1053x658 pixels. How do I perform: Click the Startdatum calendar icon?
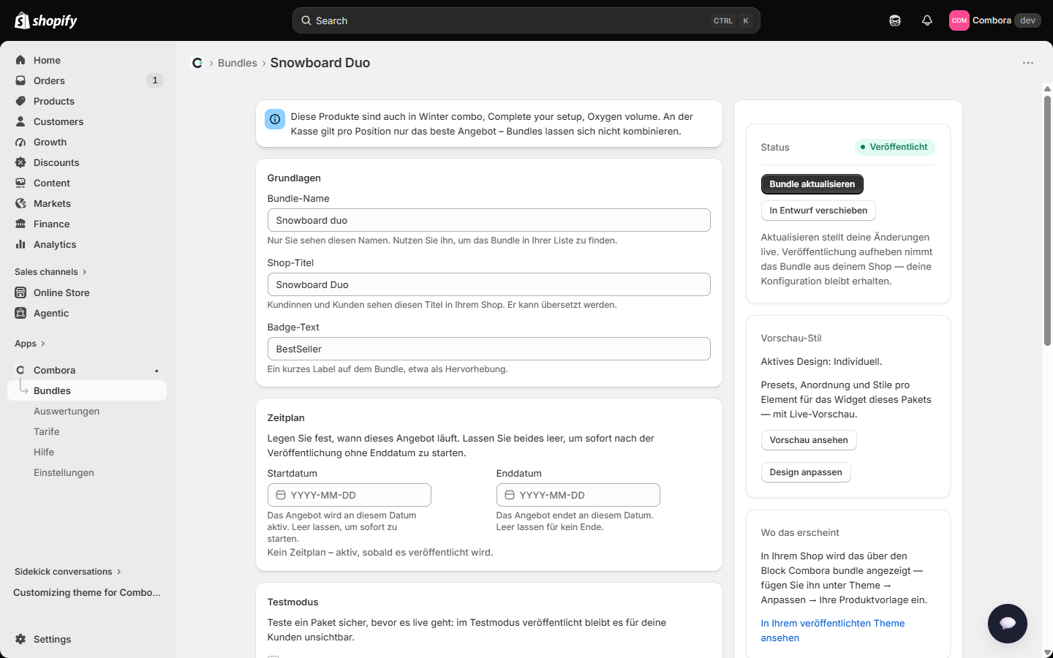(x=281, y=495)
